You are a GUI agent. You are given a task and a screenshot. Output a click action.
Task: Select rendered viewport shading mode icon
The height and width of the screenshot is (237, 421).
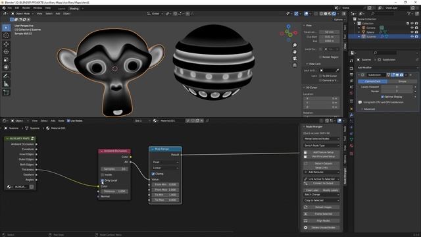pos(334,13)
